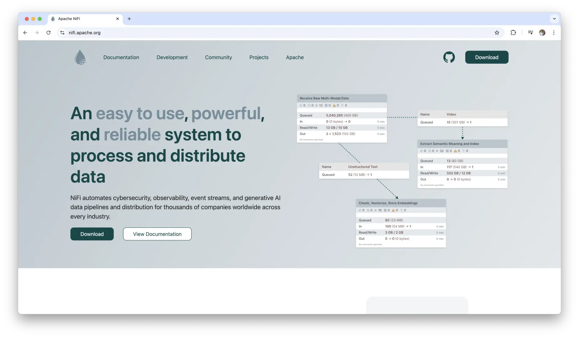Open the Documentation nav menu
The height and width of the screenshot is (338, 579).
[121, 57]
